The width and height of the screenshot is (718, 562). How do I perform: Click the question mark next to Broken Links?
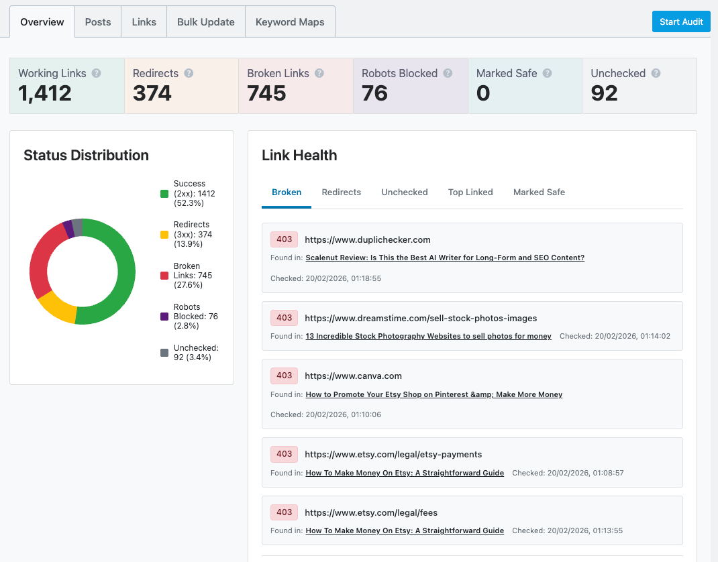pyautogui.click(x=319, y=73)
